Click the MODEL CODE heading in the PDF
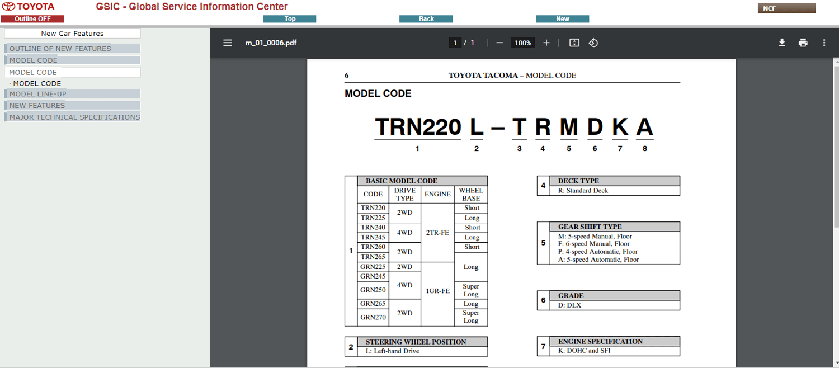Viewport: 839px width, 368px height. pyautogui.click(x=378, y=94)
